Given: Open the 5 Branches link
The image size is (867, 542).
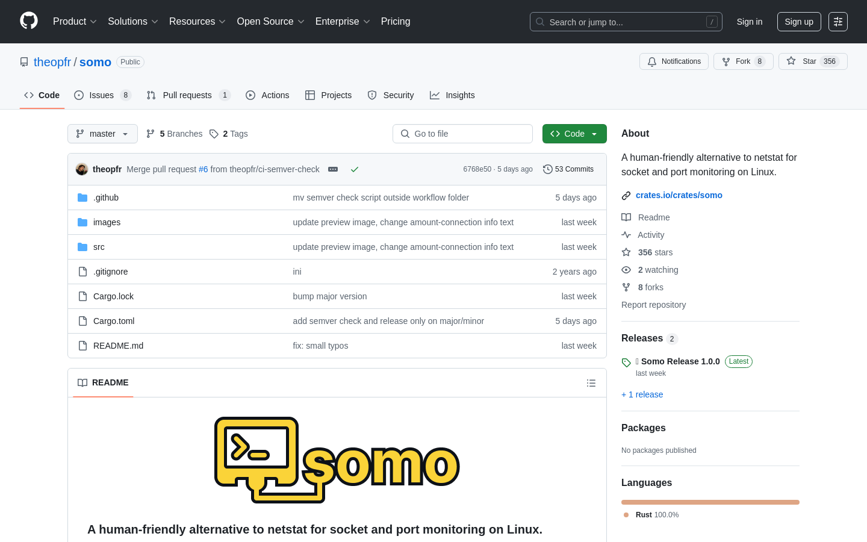Looking at the screenshot, I should (x=175, y=134).
